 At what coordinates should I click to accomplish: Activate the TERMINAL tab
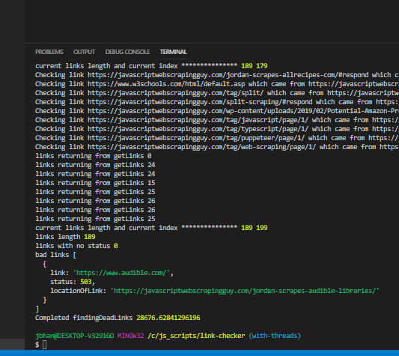(x=173, y=52)
